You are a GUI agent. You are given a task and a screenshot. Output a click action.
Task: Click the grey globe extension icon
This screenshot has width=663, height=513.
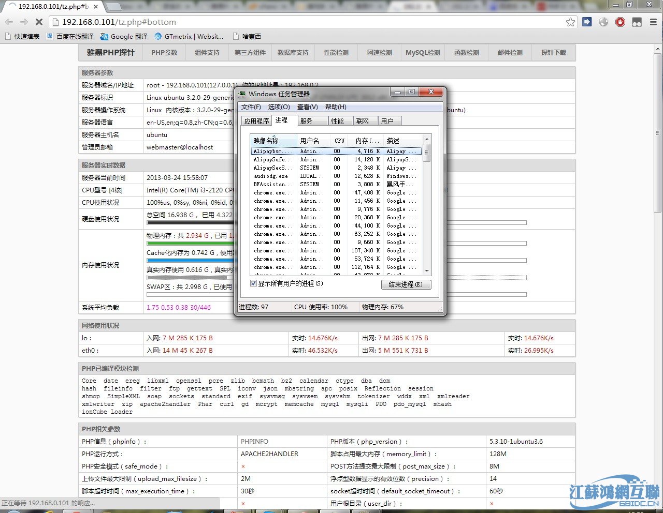point(603,22)
